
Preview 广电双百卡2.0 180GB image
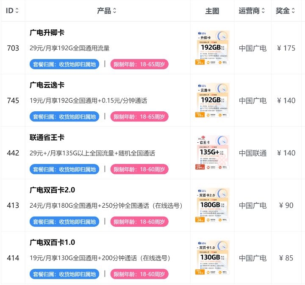click(212, 205)
